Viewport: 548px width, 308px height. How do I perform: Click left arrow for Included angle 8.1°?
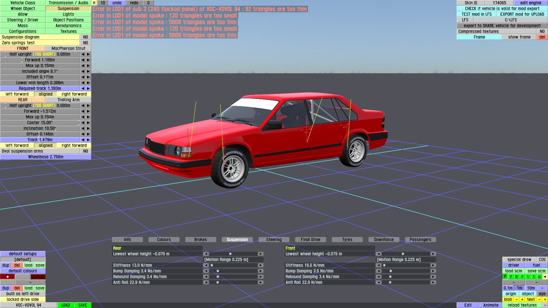(x=83, y=71)
